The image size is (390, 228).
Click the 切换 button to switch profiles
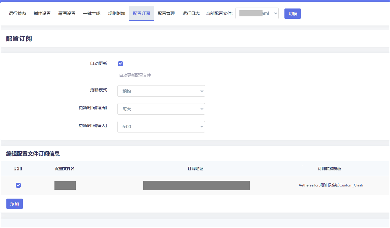(292, 13)
